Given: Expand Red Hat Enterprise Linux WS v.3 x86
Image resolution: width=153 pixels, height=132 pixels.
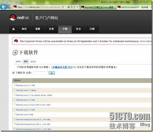Looking at the screenshot, I should click(15, 129).
